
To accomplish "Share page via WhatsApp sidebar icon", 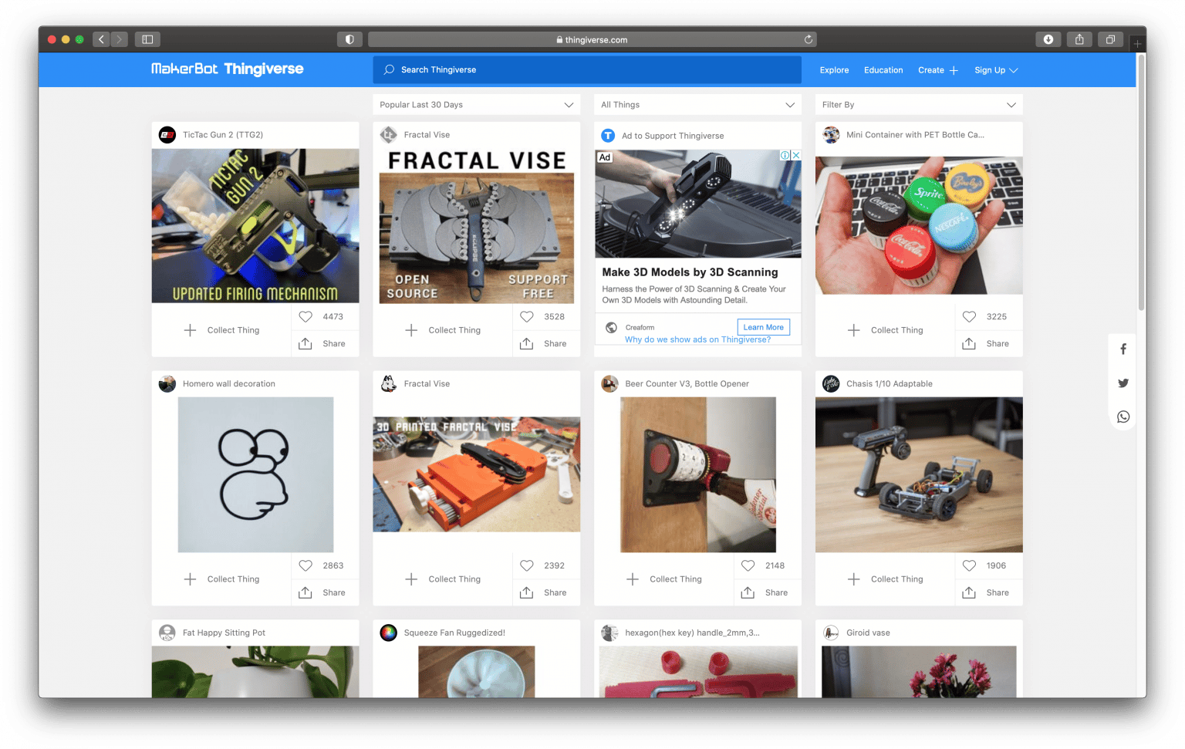I will [x=1123, y=417].
